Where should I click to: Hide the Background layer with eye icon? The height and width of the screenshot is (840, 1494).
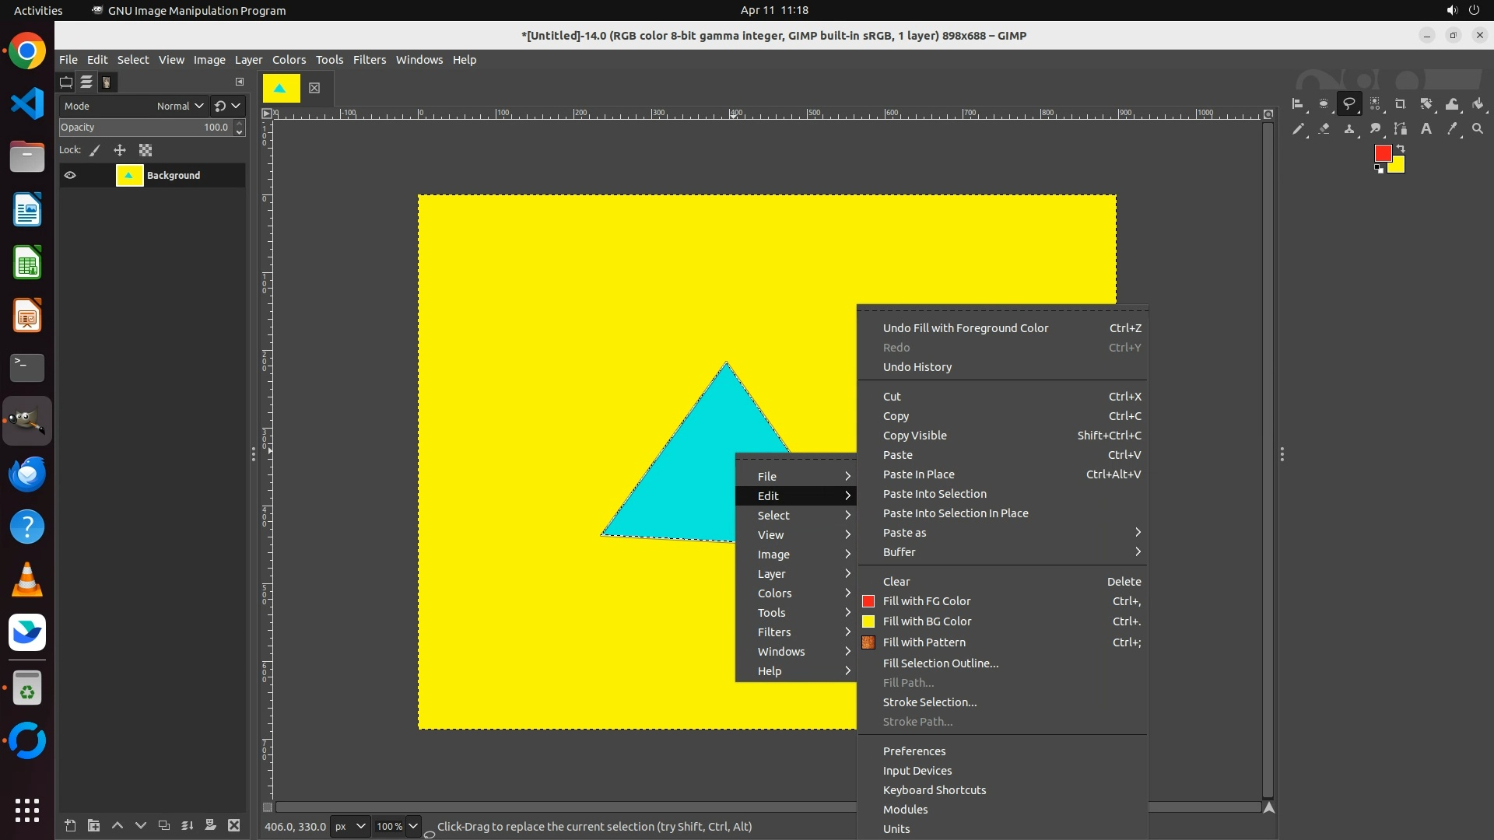[70, 176]
